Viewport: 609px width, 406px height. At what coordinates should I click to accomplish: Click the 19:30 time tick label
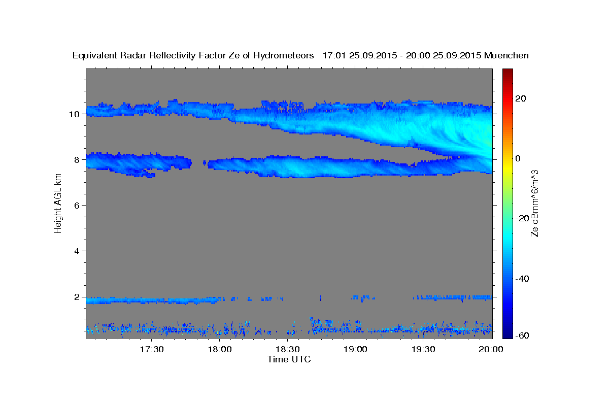pos(423,349)
